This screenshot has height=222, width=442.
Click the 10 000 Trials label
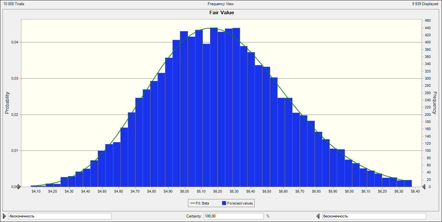(14, 4)
